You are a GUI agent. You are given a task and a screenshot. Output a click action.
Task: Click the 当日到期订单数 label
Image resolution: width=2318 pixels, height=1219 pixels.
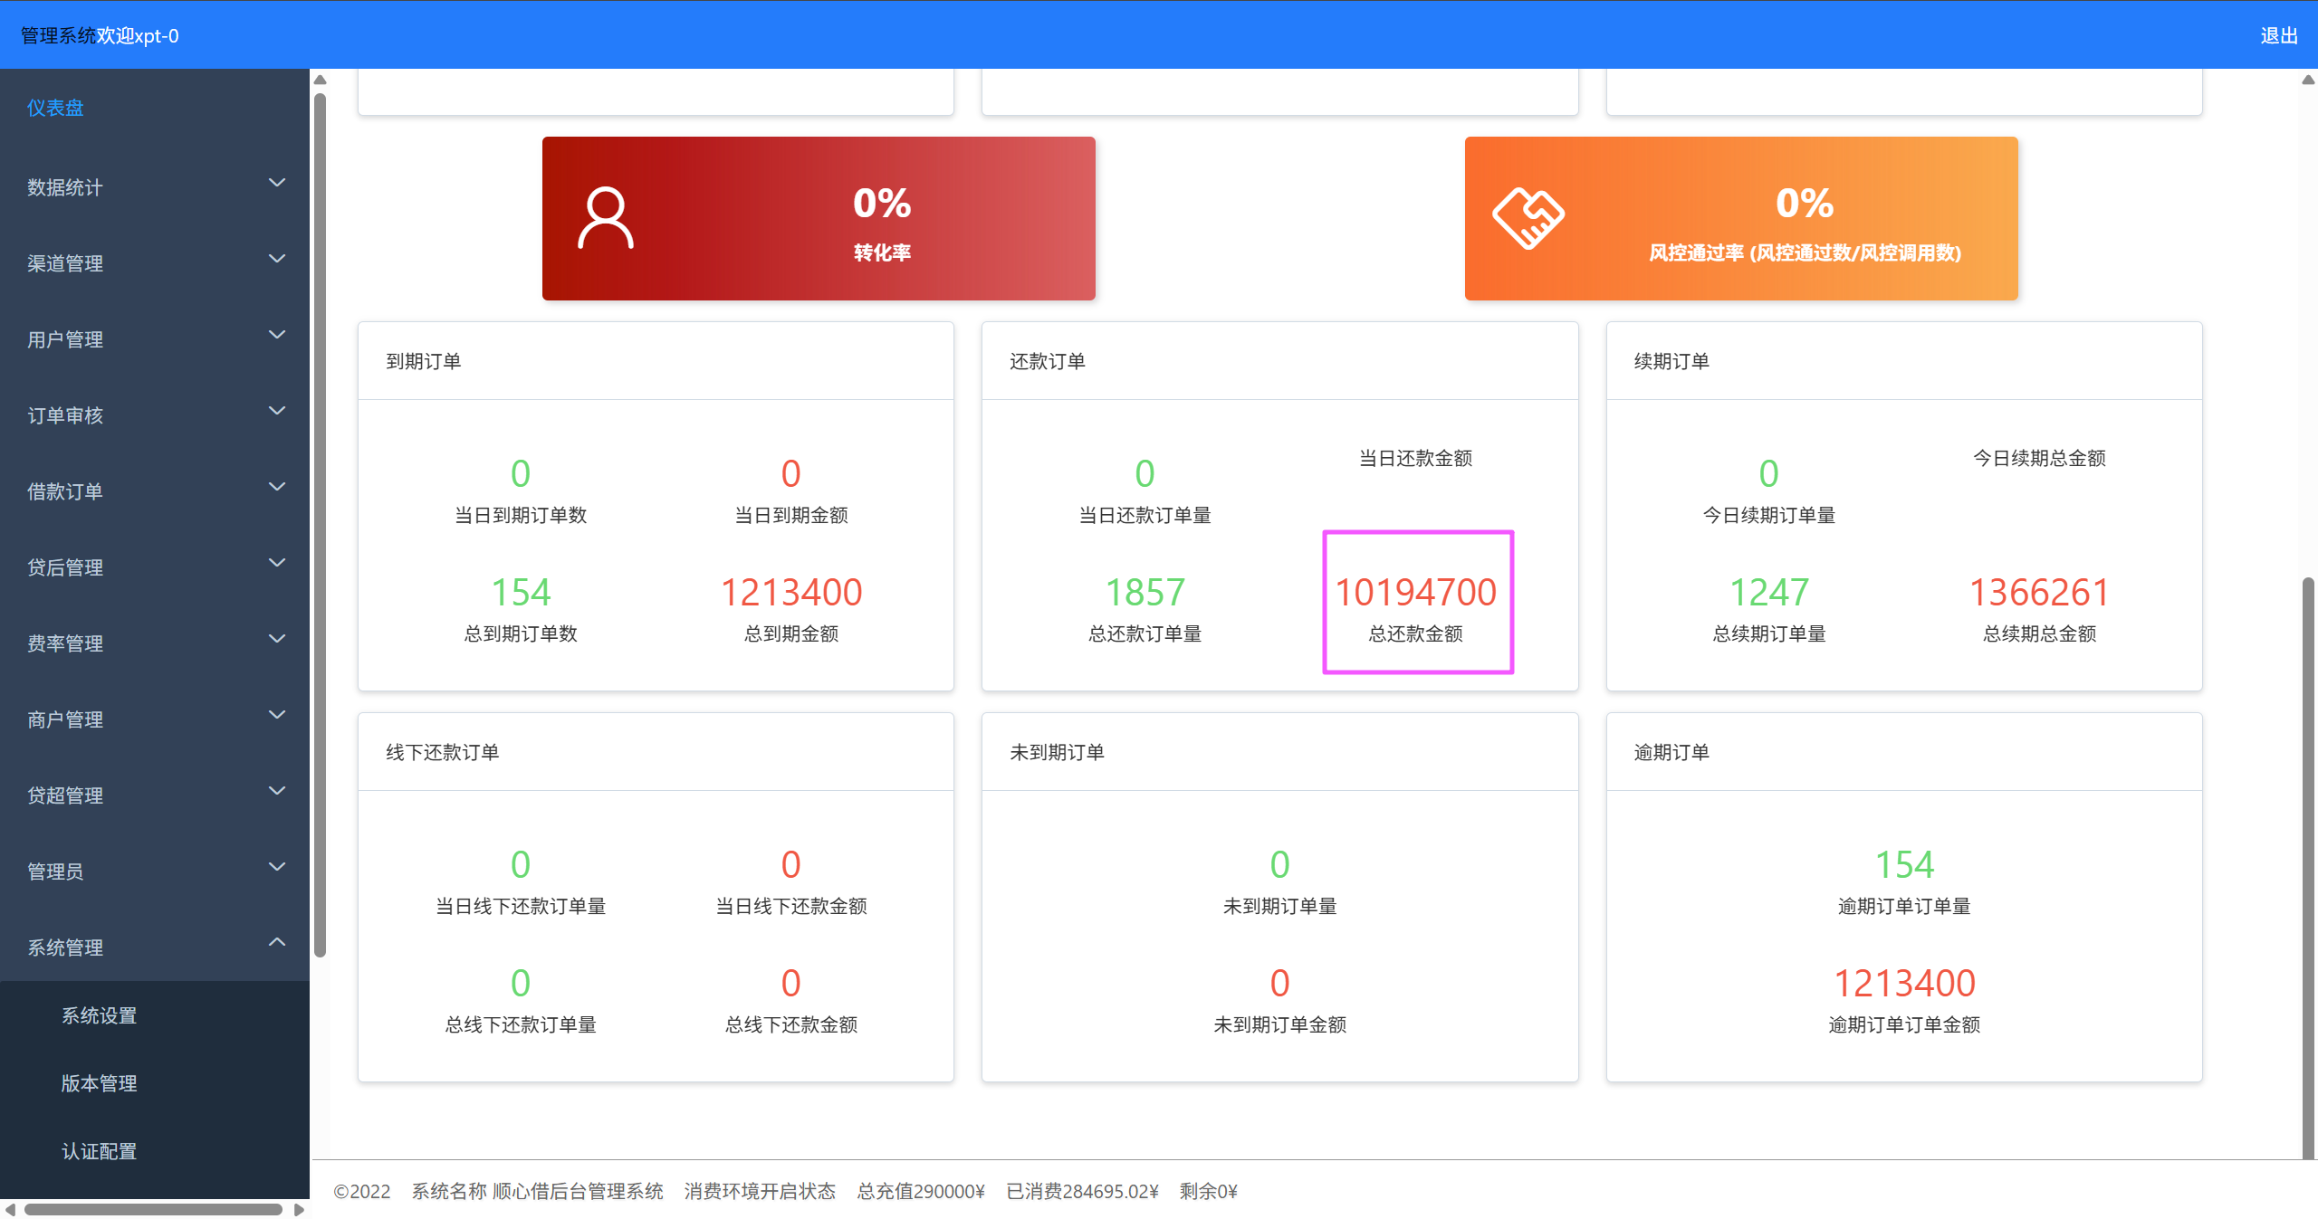(521, 515)
